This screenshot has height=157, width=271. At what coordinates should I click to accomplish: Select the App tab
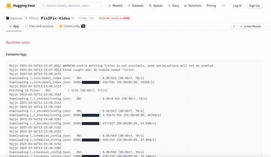click(x=14, y=26)
